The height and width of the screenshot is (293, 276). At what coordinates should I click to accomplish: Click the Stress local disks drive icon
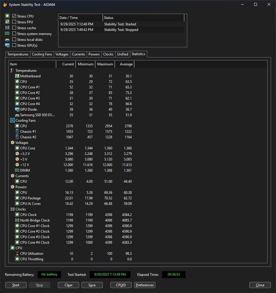7,40
